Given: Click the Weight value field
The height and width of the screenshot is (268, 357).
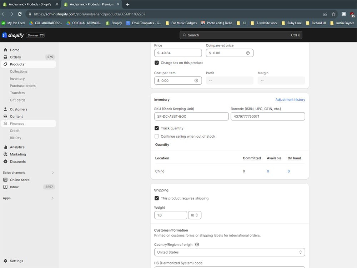Looking at the screenshot, I should (x=171, y=215).
